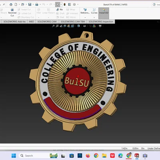Open the Windows Start menu

14,156
